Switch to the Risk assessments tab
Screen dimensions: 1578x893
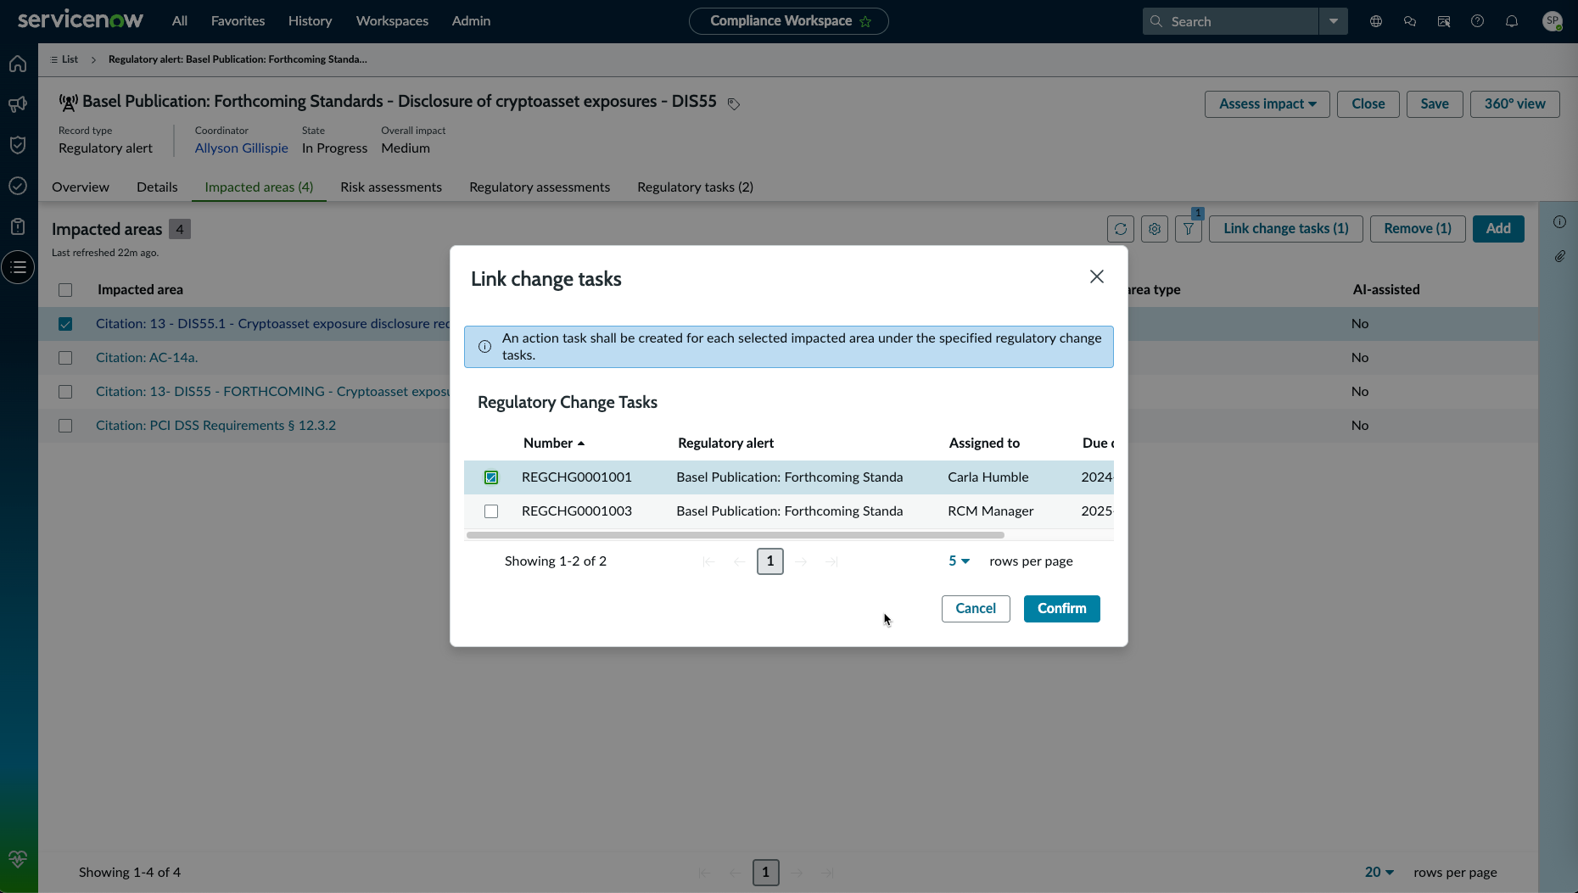tap(391, 187)
